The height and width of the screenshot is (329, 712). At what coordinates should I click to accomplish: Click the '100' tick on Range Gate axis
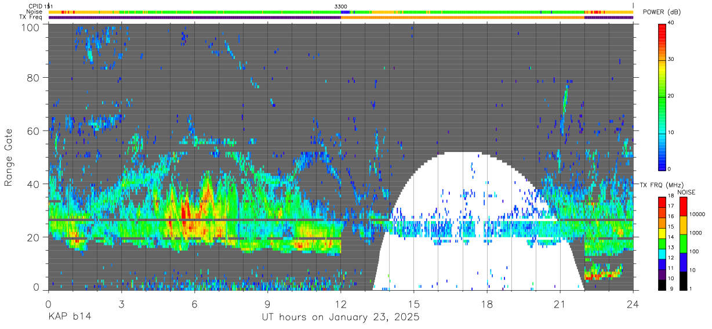(x=30, y=27)
